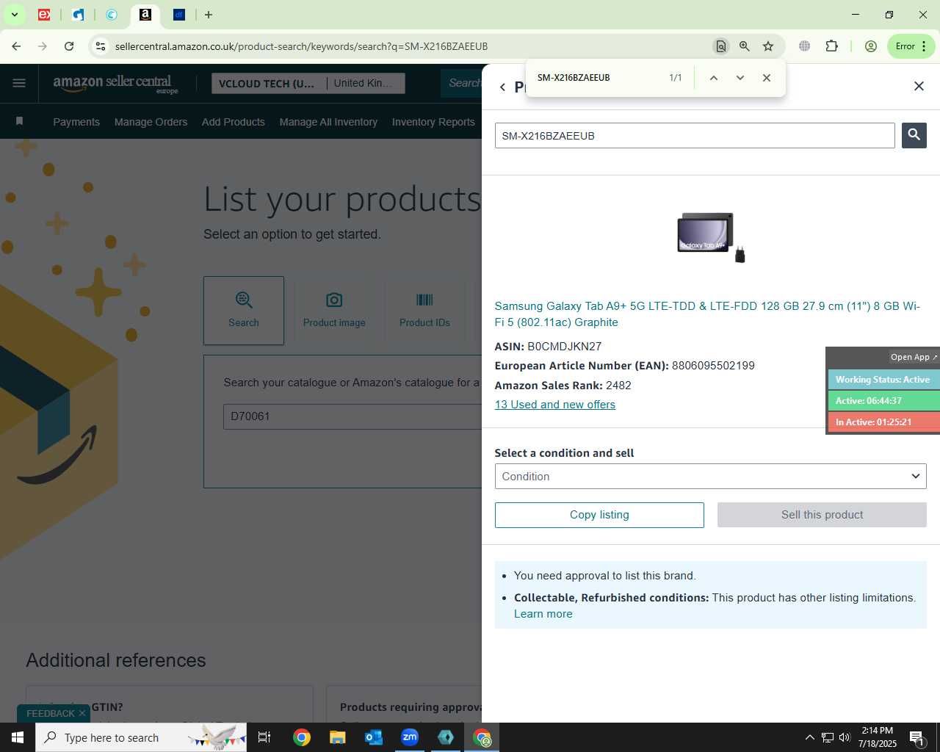This screenshot has width=940, height=752.
Task: Click the catalogue search field containing D70061
Action: (x=352, y=416)
